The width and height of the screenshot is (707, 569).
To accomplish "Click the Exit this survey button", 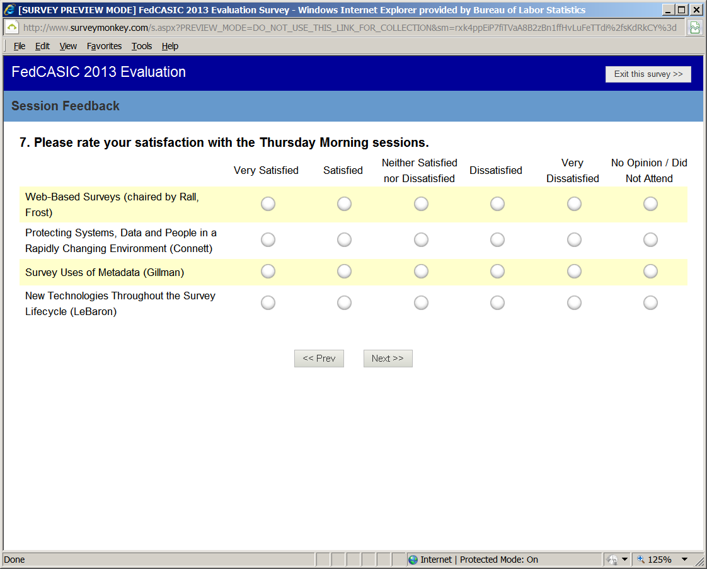I will [x=648, y=74].
